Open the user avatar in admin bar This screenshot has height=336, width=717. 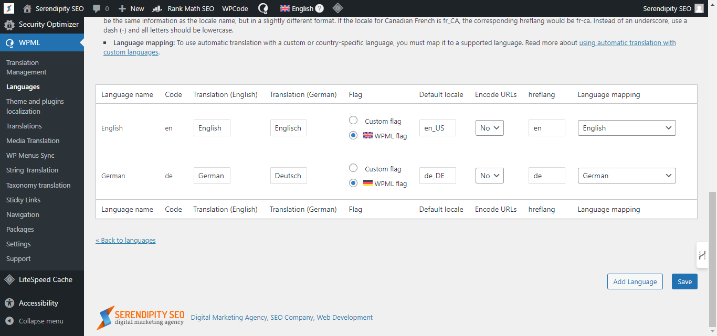pyautogui.click(x=699, y=8)
